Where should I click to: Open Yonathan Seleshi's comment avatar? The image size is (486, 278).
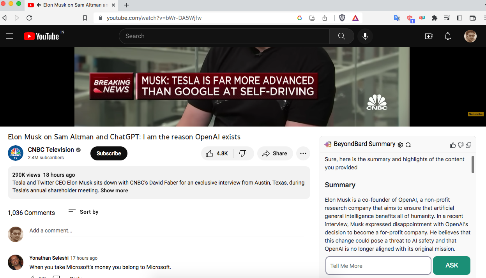(x=16, y=262)
